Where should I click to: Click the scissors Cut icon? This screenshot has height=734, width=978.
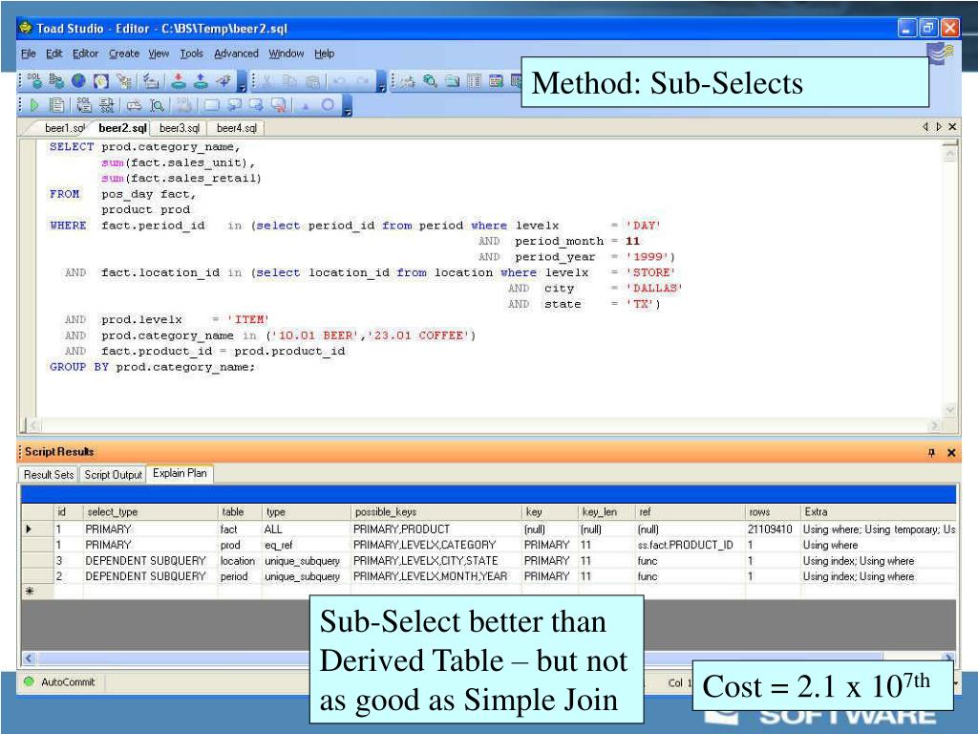coord(267,81)
